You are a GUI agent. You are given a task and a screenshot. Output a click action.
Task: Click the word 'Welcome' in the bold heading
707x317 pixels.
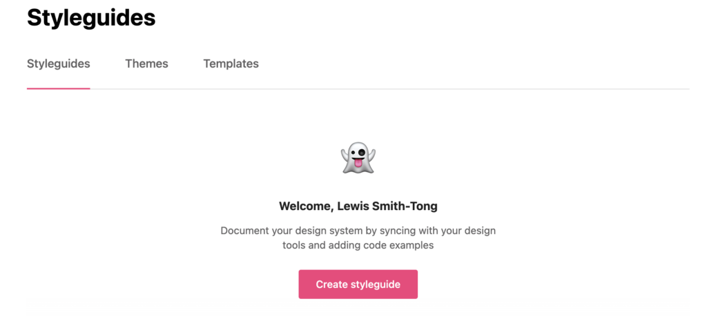pos(306,206)
